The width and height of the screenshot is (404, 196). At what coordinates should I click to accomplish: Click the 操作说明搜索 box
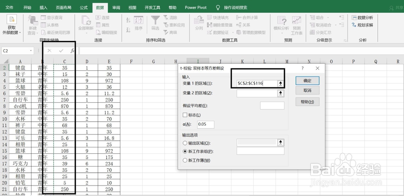coord(236,7)
